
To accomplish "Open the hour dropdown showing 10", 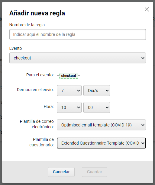I will pyautogui.click(x=69, y=107).
